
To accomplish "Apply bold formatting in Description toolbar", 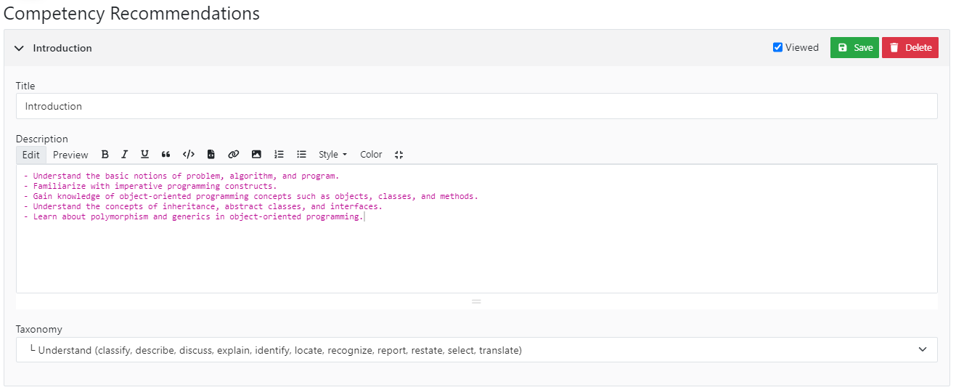I will 105,155.
